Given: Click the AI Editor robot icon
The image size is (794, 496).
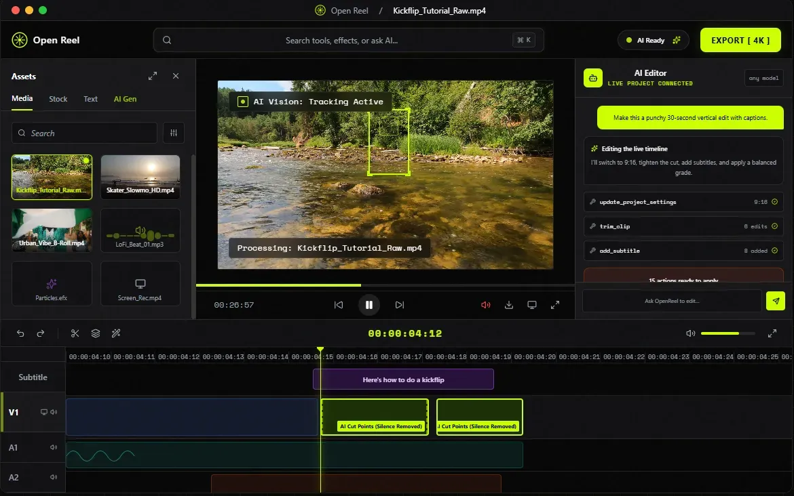Looking at the screenshot, I should coord(593,78).
